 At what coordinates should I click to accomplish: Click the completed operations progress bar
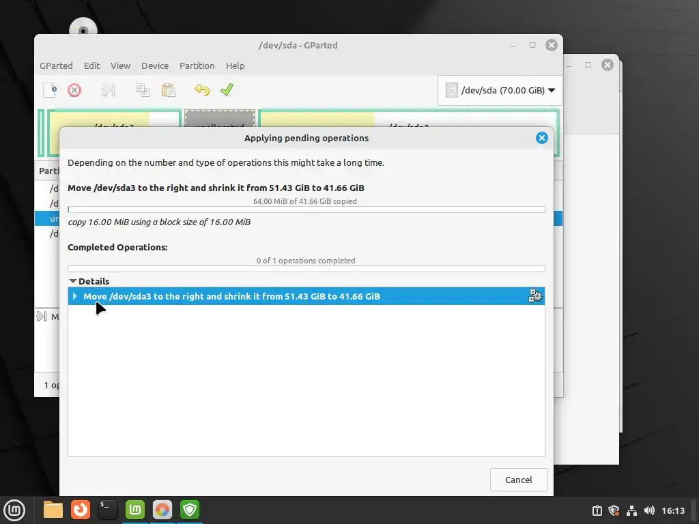[x=306, y=269]
